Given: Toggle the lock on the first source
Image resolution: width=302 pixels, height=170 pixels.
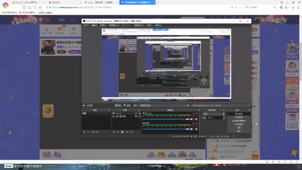Looking at the screenshot, I should point(140,113).
